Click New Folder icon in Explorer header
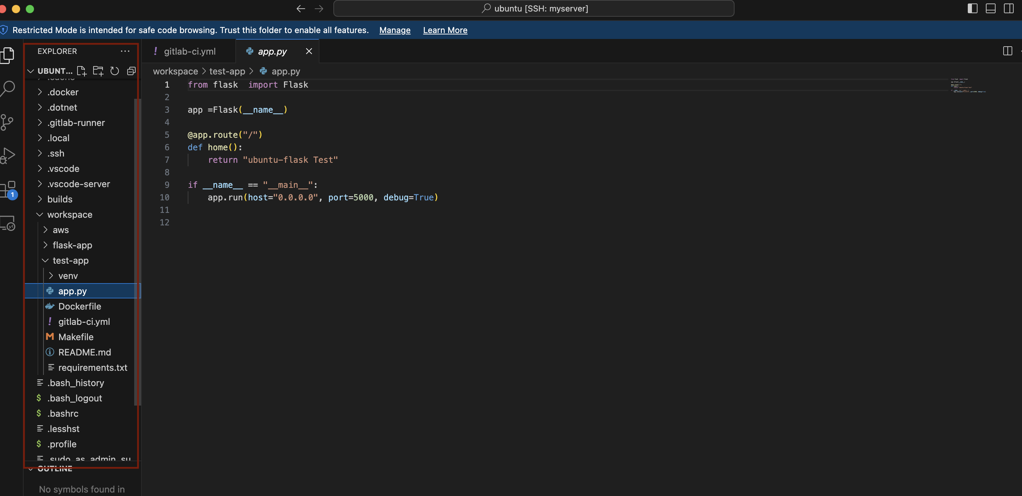 click(98, 71)
